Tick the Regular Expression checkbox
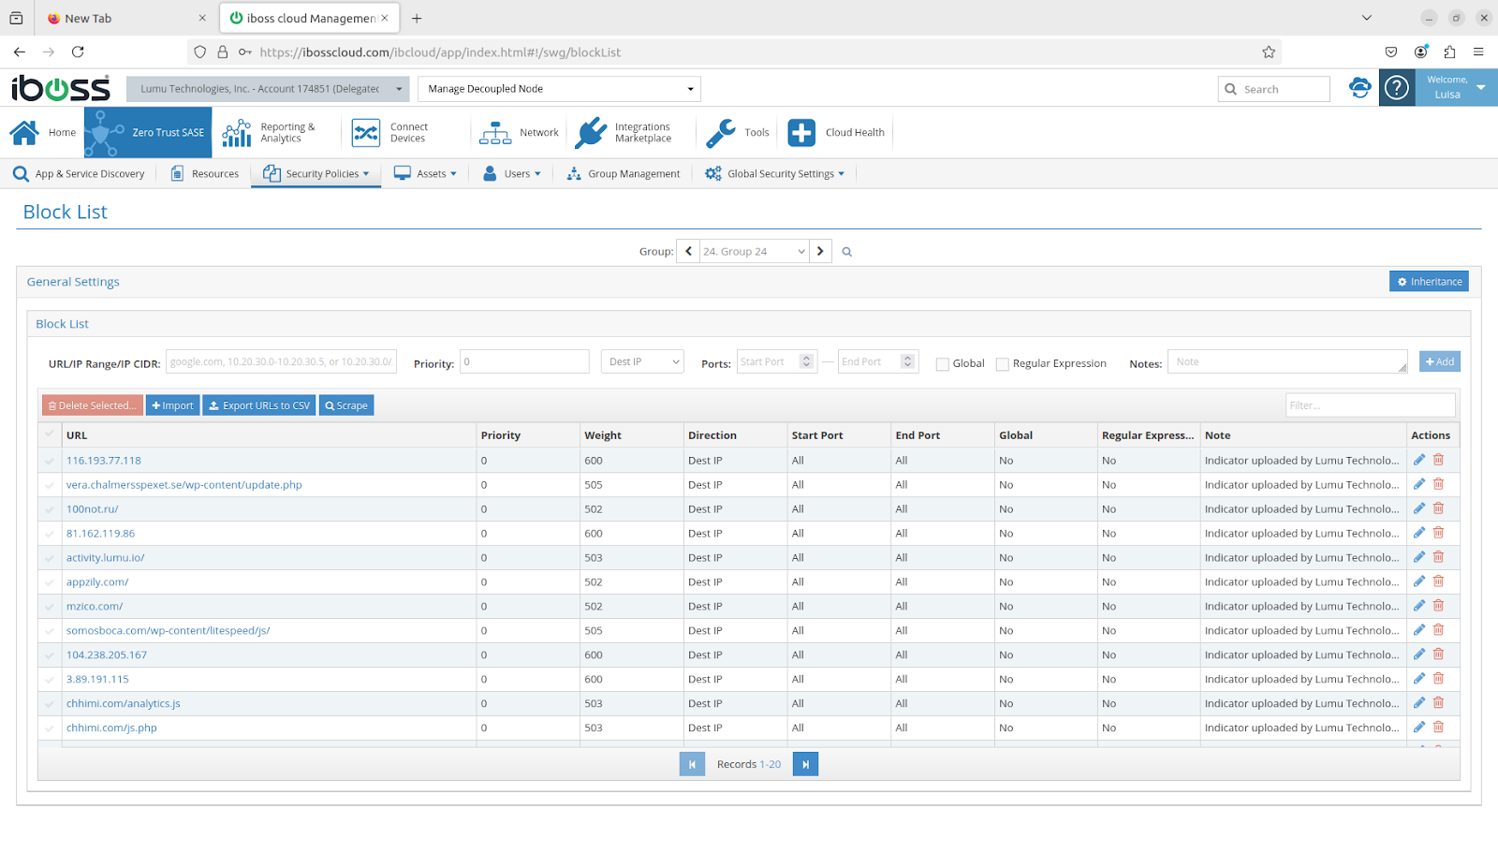The width and height of the screenshot is (1498, 853). 1003,364
